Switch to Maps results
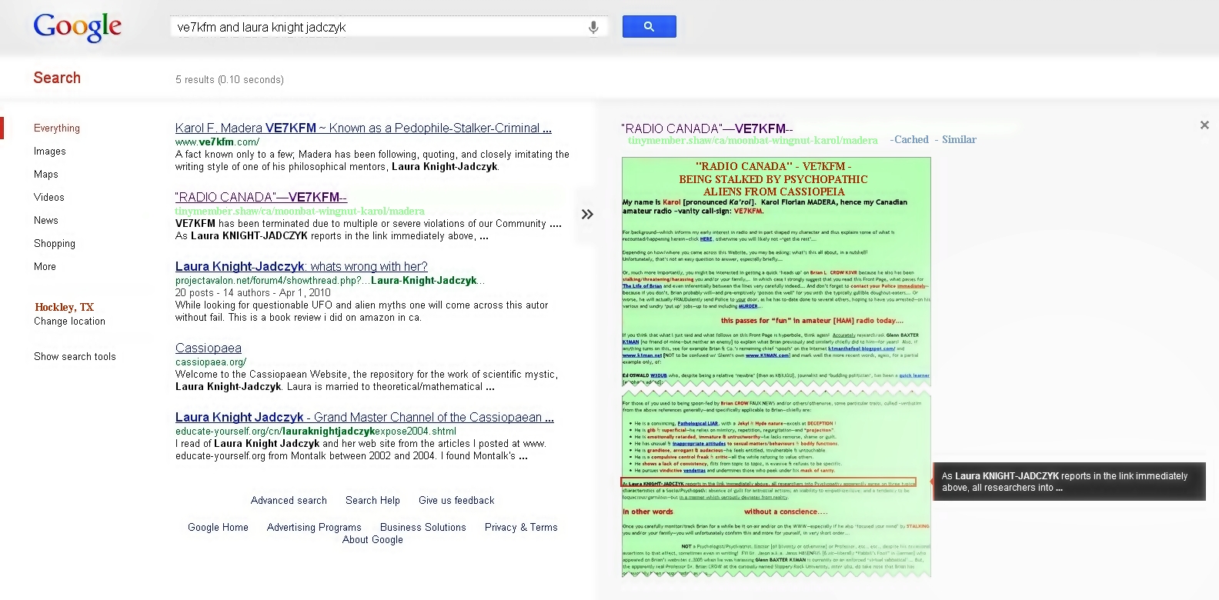The width and height of the screenshot is (1219, 600). click(x=46, y=175)
